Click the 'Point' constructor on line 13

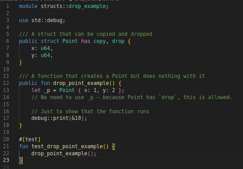(67, 90)
